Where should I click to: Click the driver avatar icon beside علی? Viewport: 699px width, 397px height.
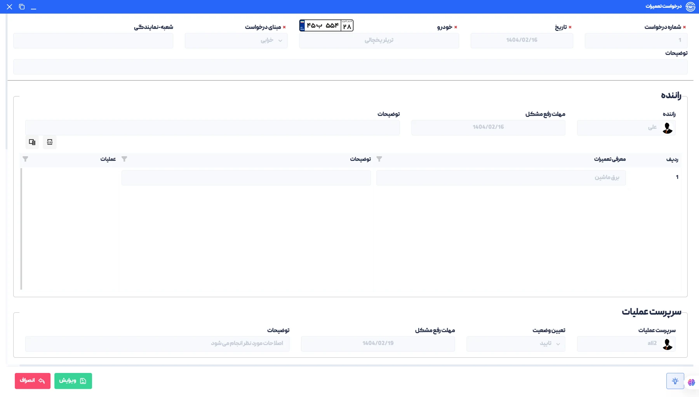[x=668, y=128]
